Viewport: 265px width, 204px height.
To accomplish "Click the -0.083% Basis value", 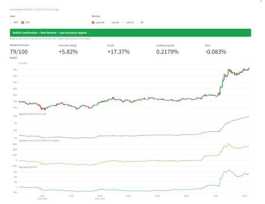I will point(216,52).
